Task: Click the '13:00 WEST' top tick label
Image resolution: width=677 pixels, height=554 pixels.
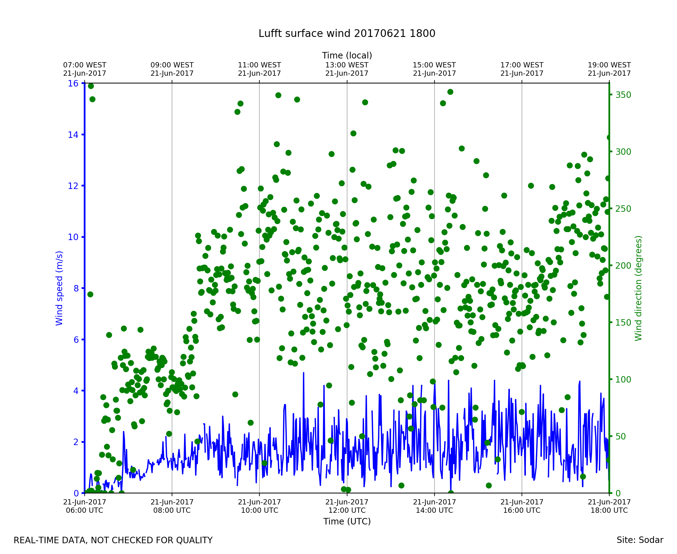Action: pos(347,66)
